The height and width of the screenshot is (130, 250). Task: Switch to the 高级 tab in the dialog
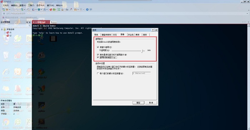[x=145, y=35]
